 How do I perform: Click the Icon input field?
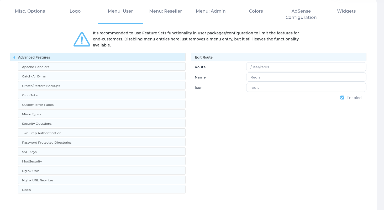306,87
